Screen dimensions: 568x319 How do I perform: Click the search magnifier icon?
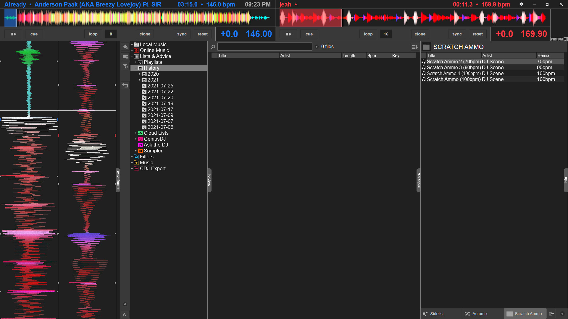point(213,47)
